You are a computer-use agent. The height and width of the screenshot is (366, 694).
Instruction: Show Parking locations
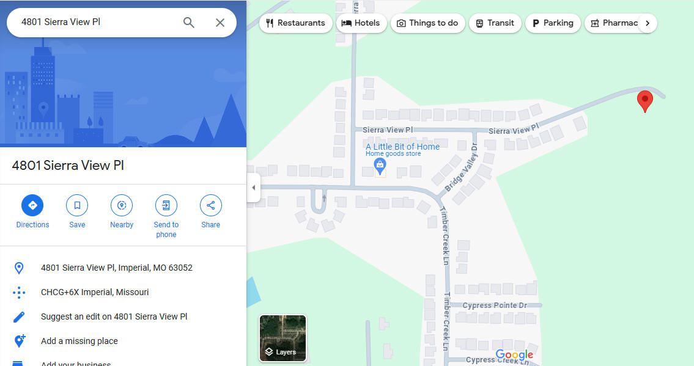pos(553,23)
